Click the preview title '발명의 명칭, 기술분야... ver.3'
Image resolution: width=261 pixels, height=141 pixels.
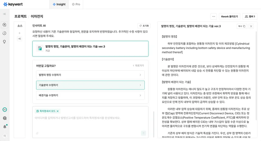coord(191,26)
